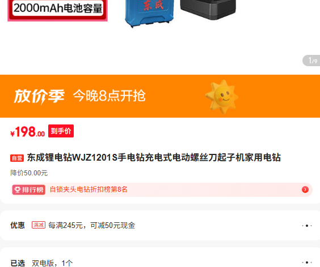Click the 排行榜 trophy badge
Screen dimensions: 320x267
pos(29,190)
